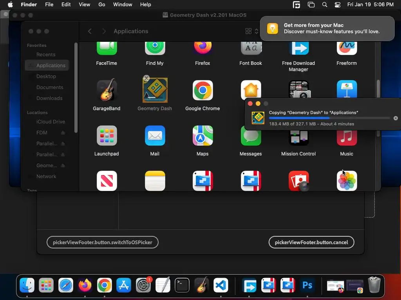This screenshot has height=300, width=401.
Task: Select Documents in Finder sidebar
Action: click(50, 87)
